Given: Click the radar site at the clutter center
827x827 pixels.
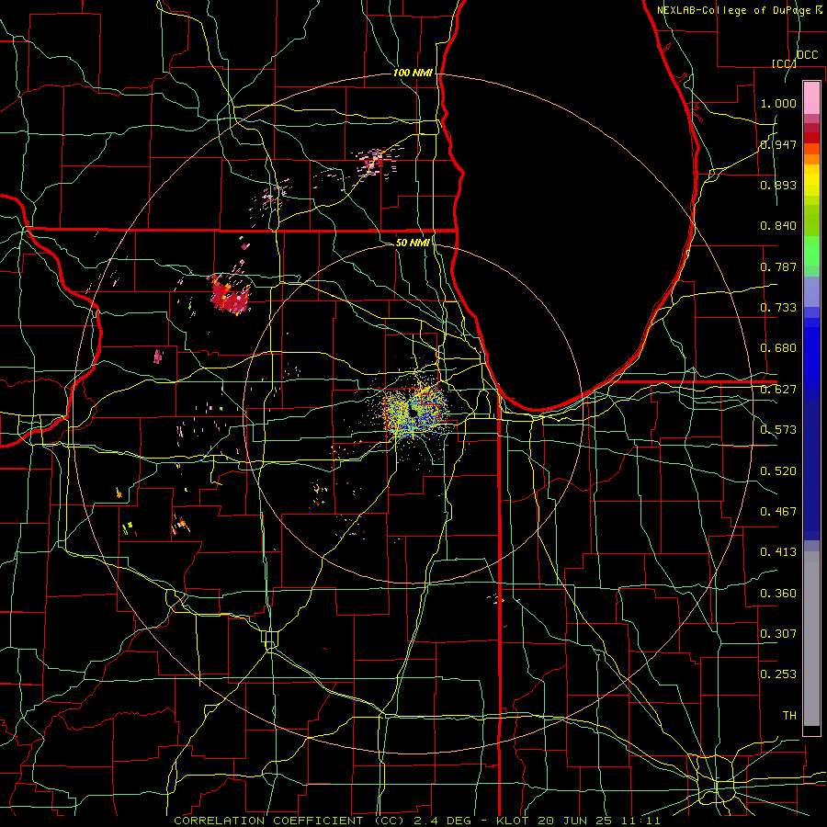Looking at the screenshot, I should coord(414,412).
